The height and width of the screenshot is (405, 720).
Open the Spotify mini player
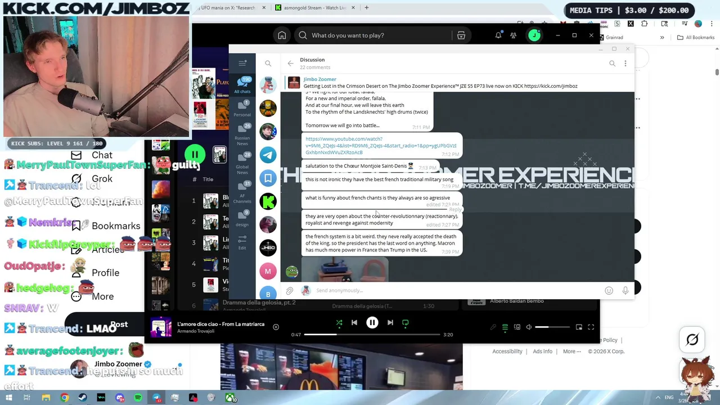579,327
